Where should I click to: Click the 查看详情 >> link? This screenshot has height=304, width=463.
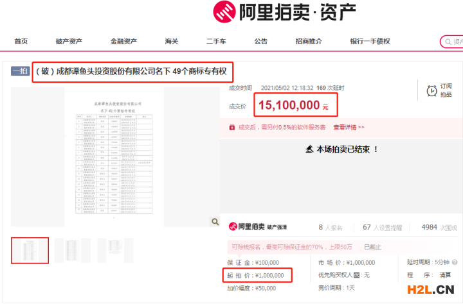(349, 128)
